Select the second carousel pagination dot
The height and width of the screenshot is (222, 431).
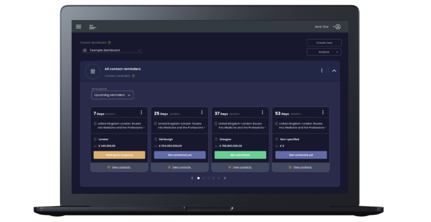tap(203, 178)
